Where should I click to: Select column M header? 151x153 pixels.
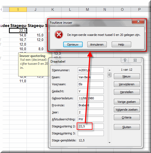(87, 9)
